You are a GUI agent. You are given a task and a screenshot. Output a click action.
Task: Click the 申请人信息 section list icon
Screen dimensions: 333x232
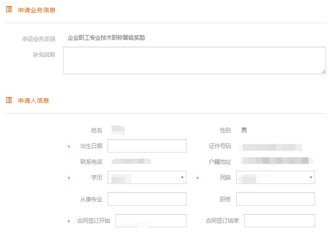[x=9, y=100]
